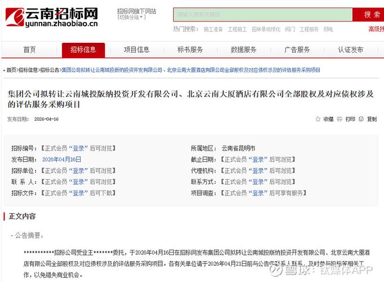Click the 热门搜索 label
Screen dimensions: 384x282
pos(186,29)
